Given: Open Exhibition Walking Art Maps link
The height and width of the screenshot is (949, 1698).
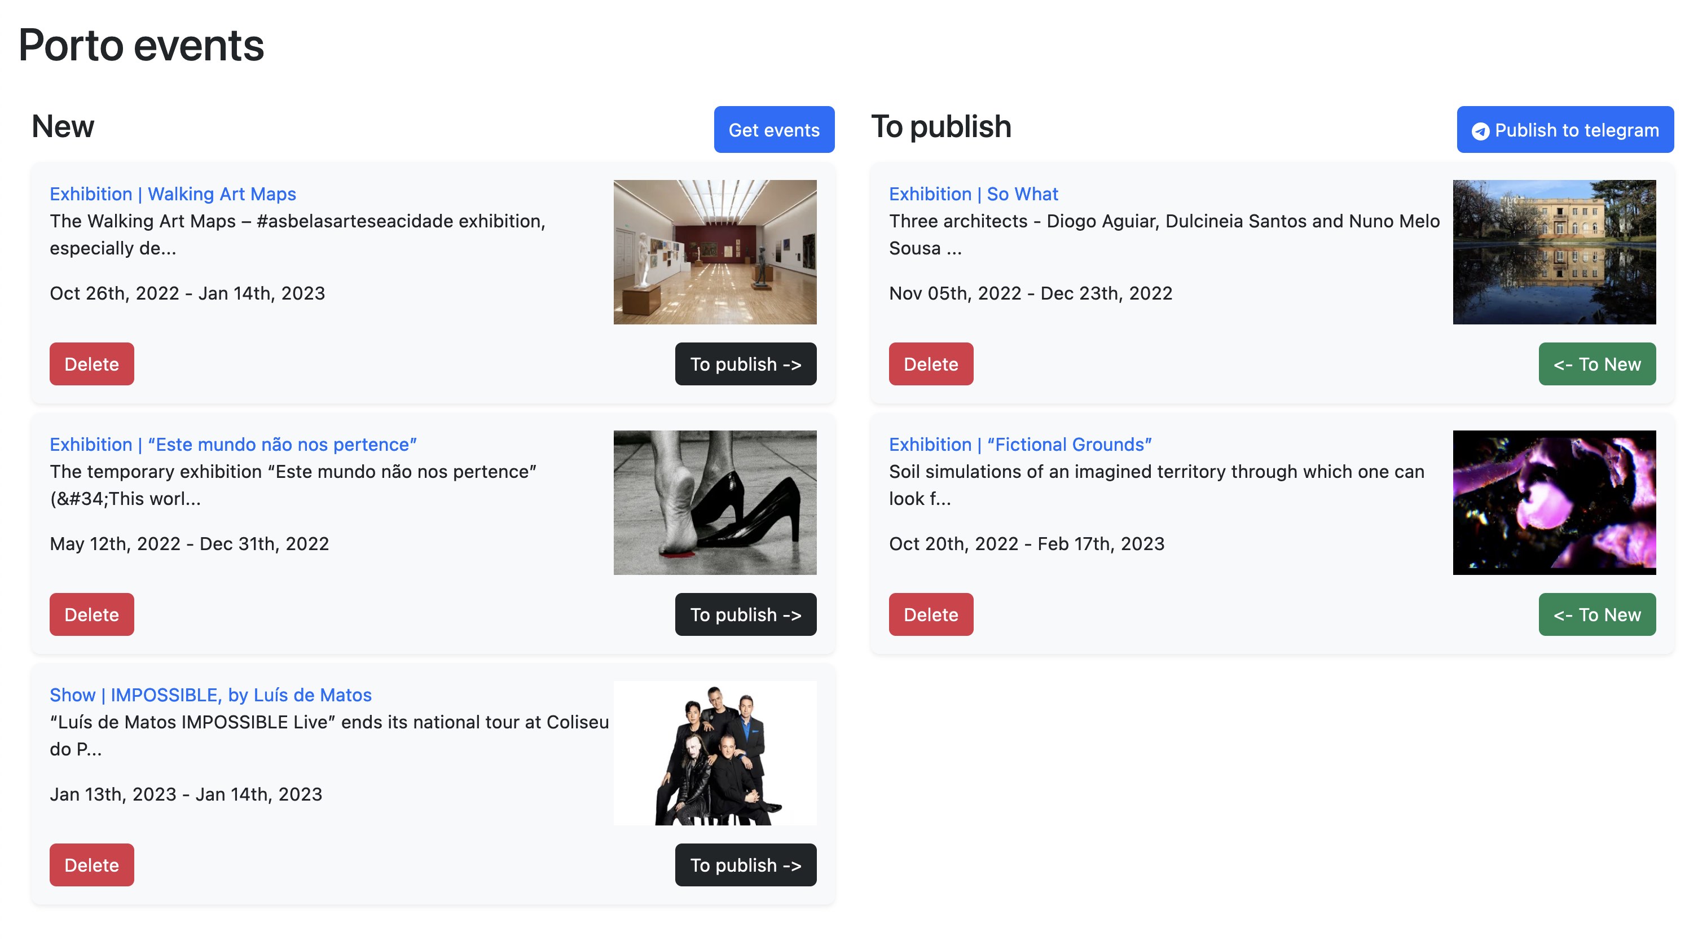Looking at the screenshot, I should point(173,194).
